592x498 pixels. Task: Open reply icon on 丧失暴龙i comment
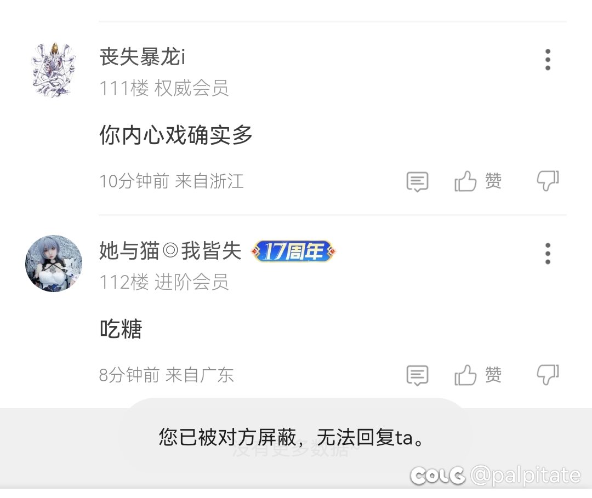click(x=417, y=181)
